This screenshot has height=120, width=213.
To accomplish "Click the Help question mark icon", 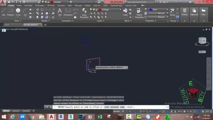I will pos(190,2).
